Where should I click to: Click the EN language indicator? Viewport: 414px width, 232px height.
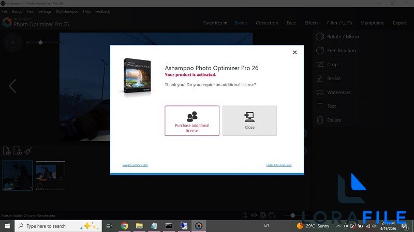click(267, 225)
